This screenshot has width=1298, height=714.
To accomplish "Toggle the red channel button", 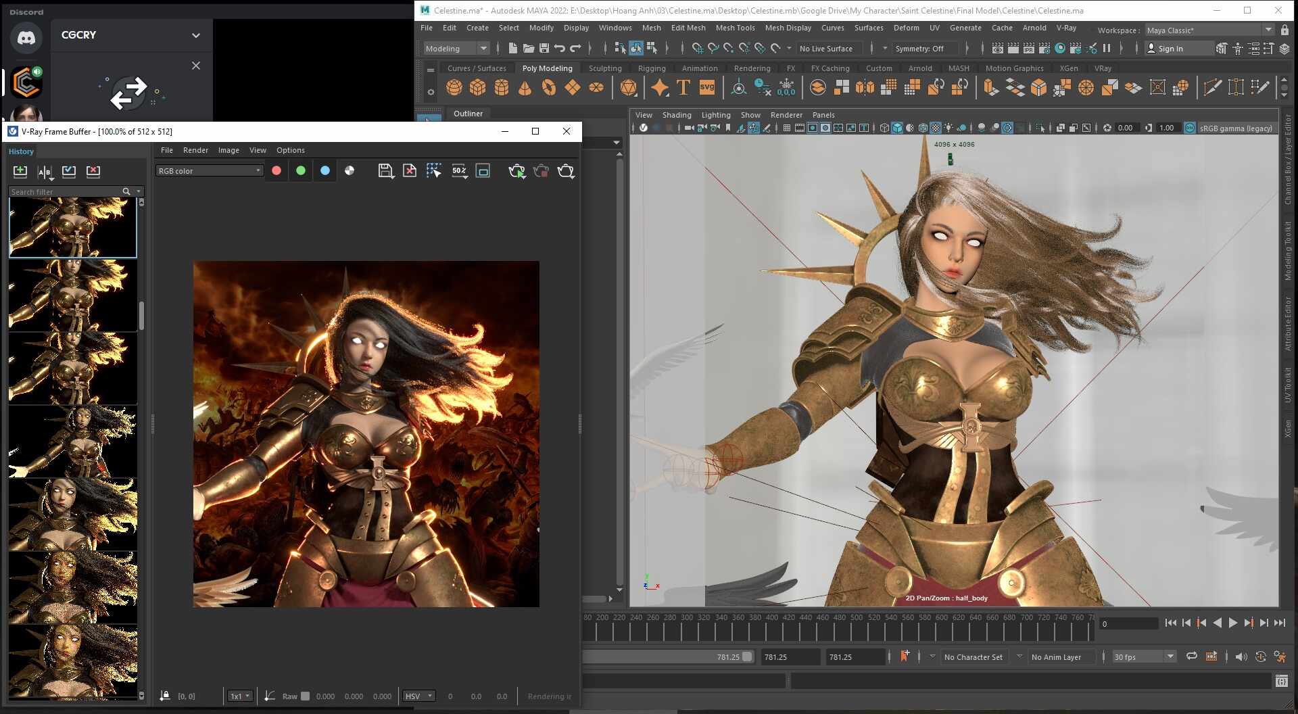I will (277, 171).
